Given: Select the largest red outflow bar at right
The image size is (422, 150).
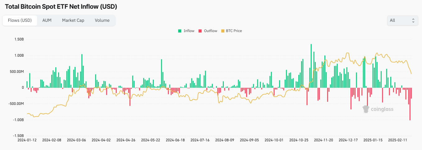Looking at the screenshot, I should click(x=410, y=104).
